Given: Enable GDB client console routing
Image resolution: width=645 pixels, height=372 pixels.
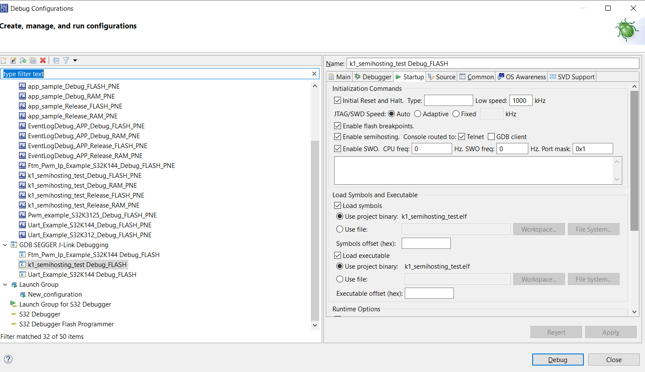Looking at the screenshot, I should (491, 137).
